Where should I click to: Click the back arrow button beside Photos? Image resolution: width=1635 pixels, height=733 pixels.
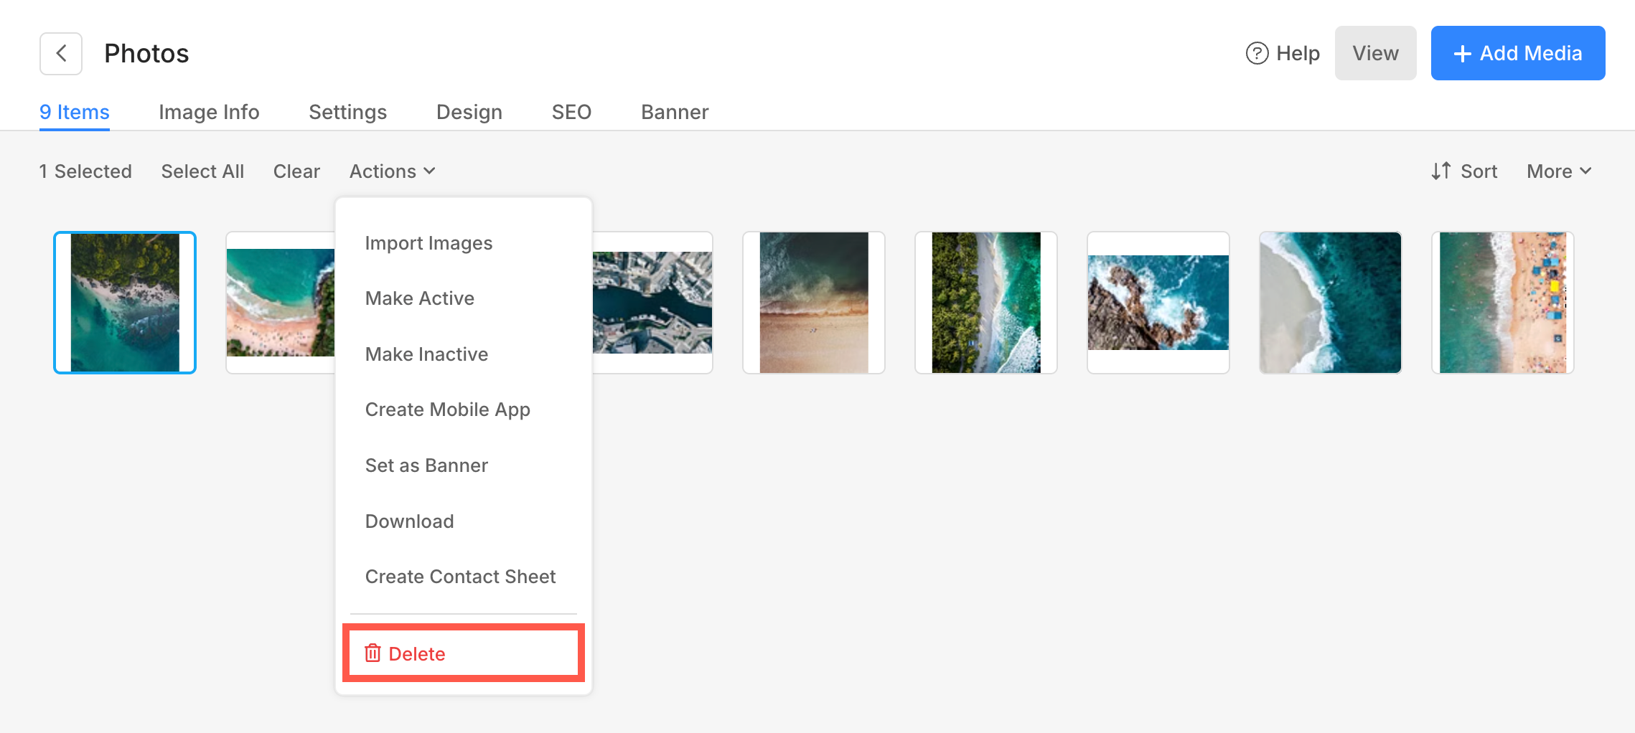(x=61, y=54)
